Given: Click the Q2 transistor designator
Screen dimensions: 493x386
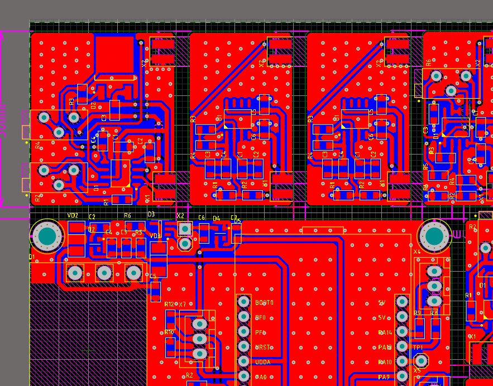Looking at the screenshot, I should [x=91, y=229].
